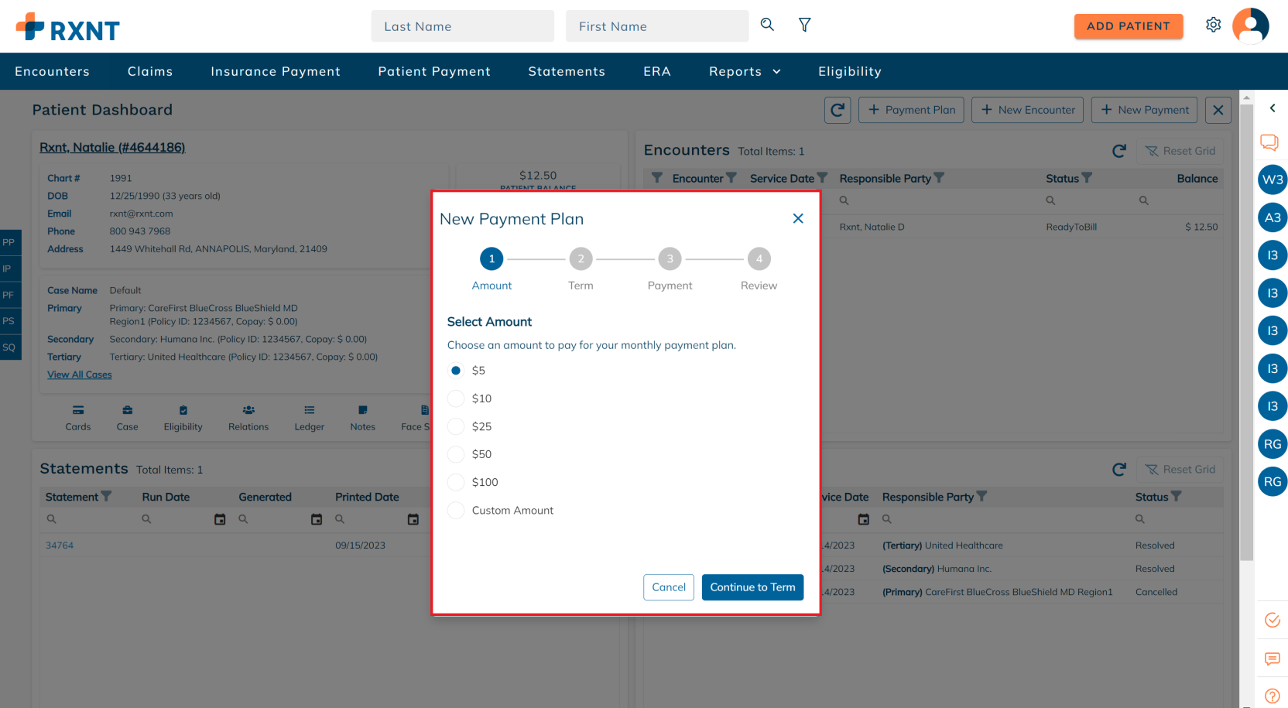Screen dimensions: 1288x708
Task: Click the Last Name search field
Action: click(x=462, y=26)
